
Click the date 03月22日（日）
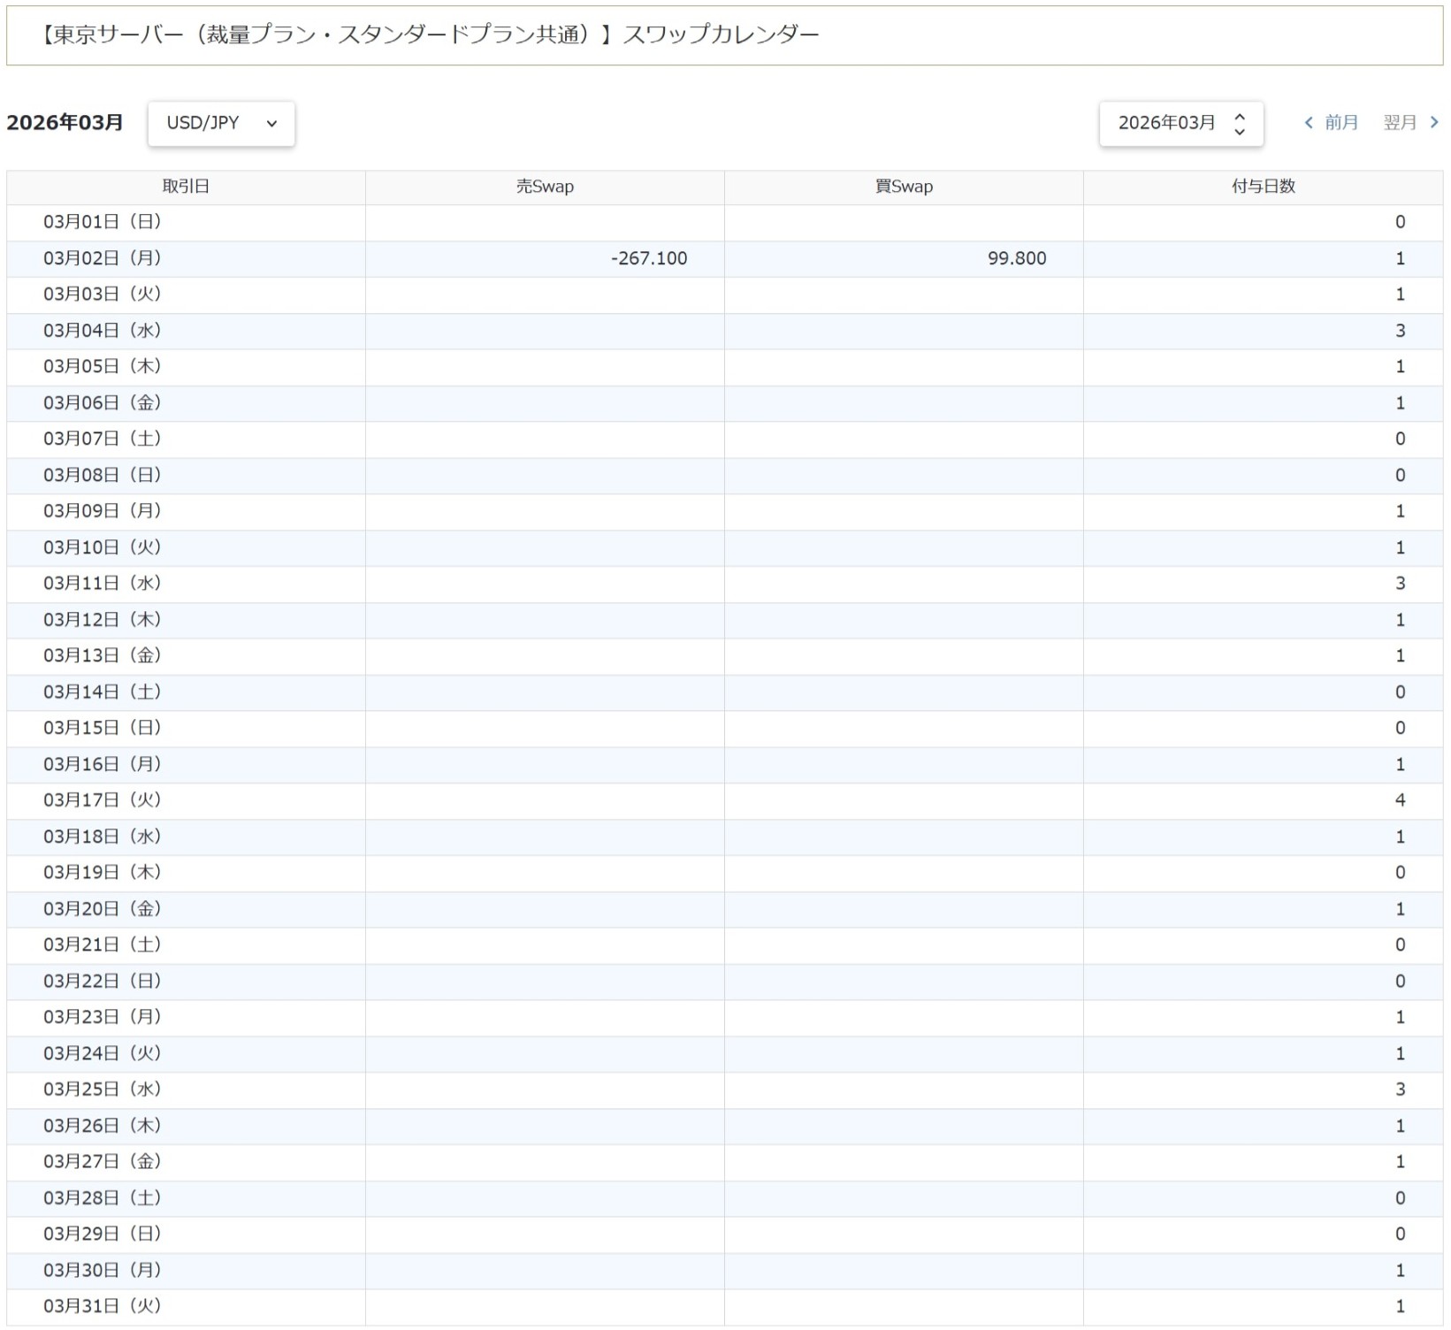coord(103,981)
